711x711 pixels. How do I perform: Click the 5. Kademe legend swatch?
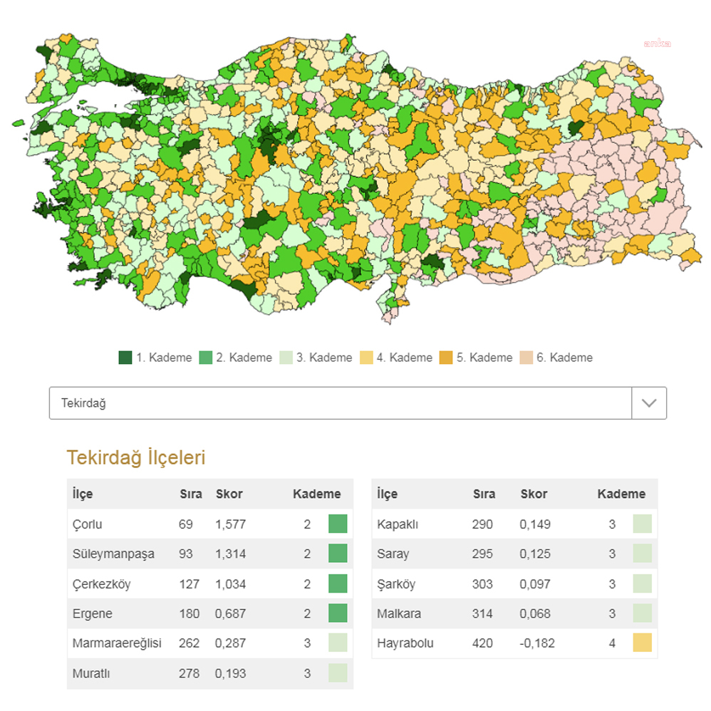click(x=446, y=358)
